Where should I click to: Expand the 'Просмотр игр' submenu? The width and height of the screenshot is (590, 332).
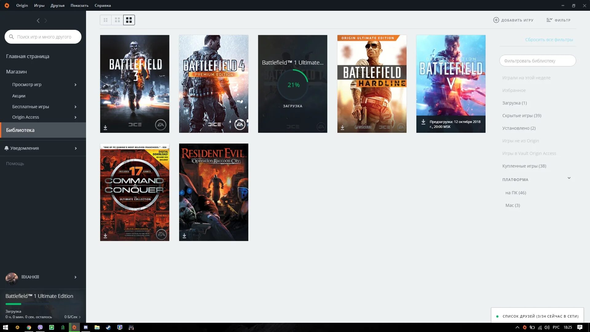coord(75,85)
